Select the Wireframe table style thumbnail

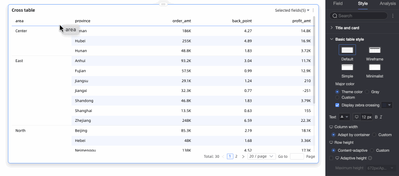[x=375, y=50]
